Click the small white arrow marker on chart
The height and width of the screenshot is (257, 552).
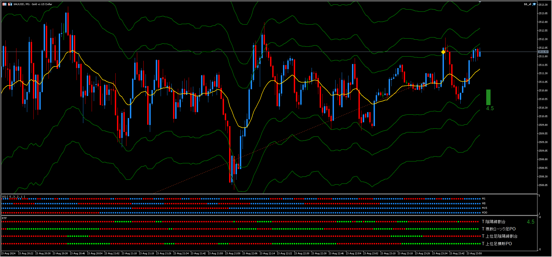(x=424, y=83)
